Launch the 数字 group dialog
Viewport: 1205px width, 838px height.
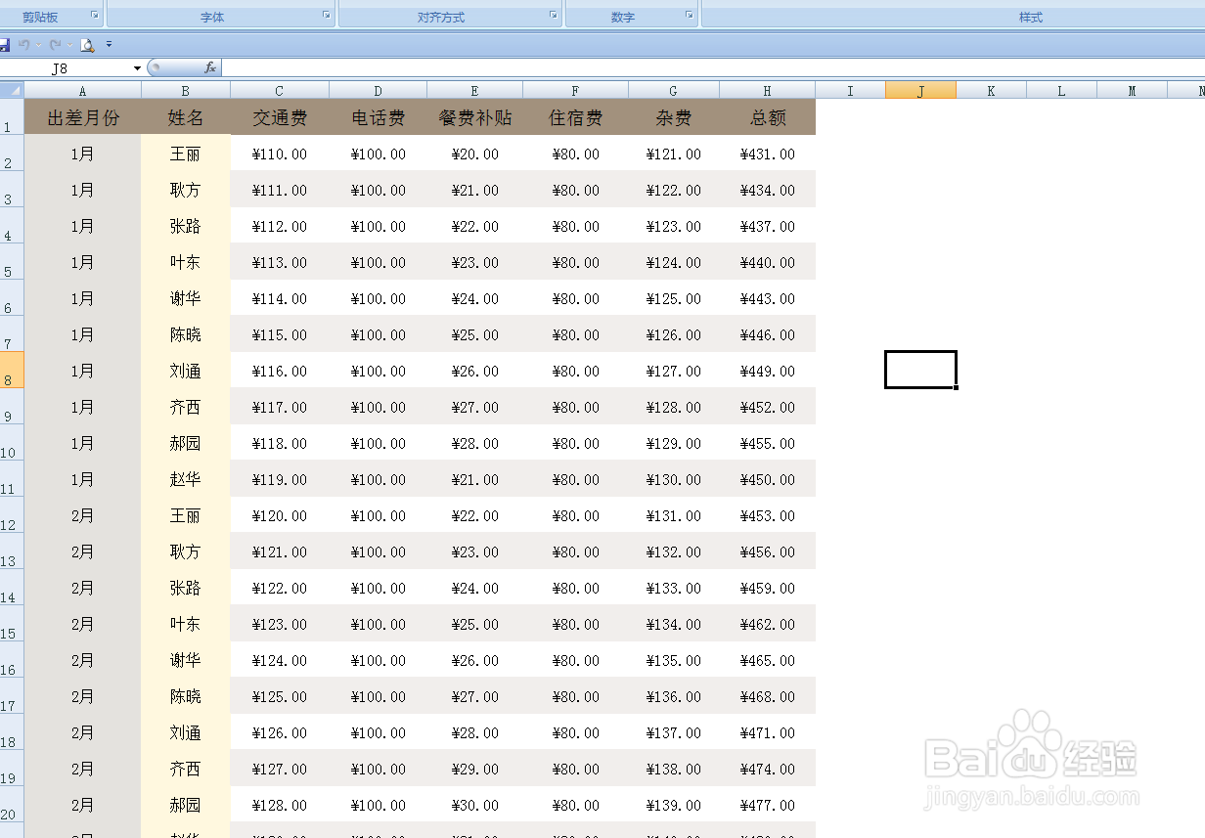(x=690, y=15)
